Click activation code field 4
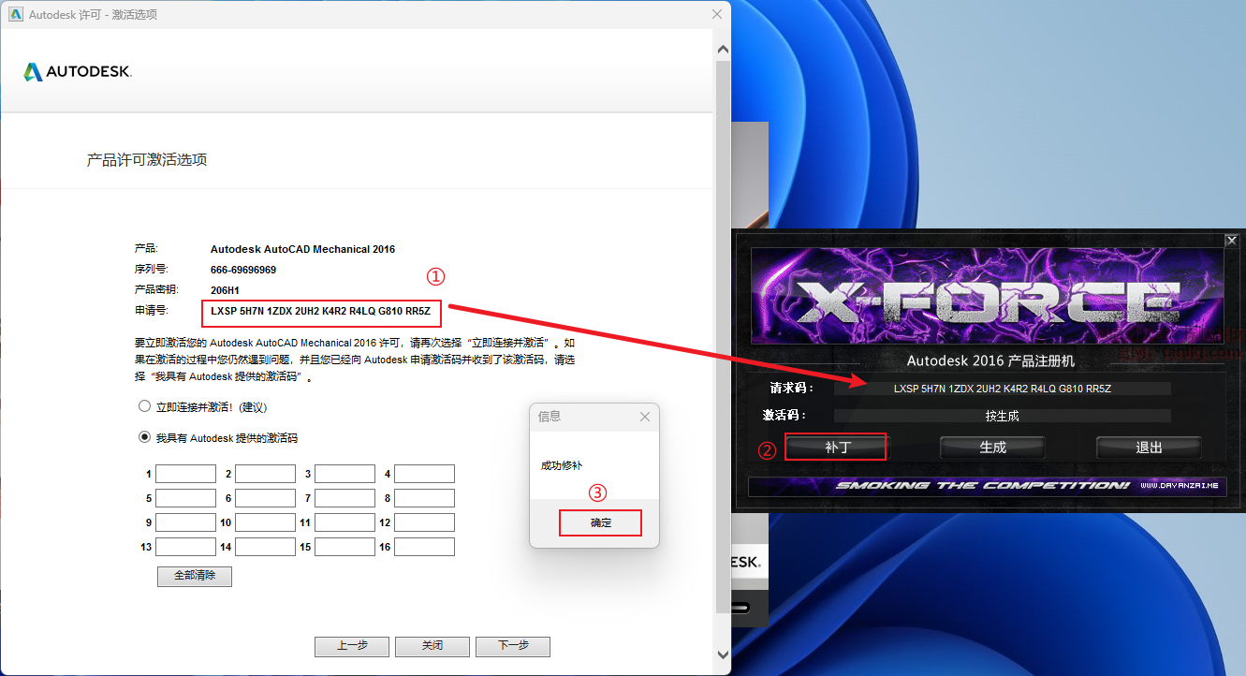 (x=424, y=474)
